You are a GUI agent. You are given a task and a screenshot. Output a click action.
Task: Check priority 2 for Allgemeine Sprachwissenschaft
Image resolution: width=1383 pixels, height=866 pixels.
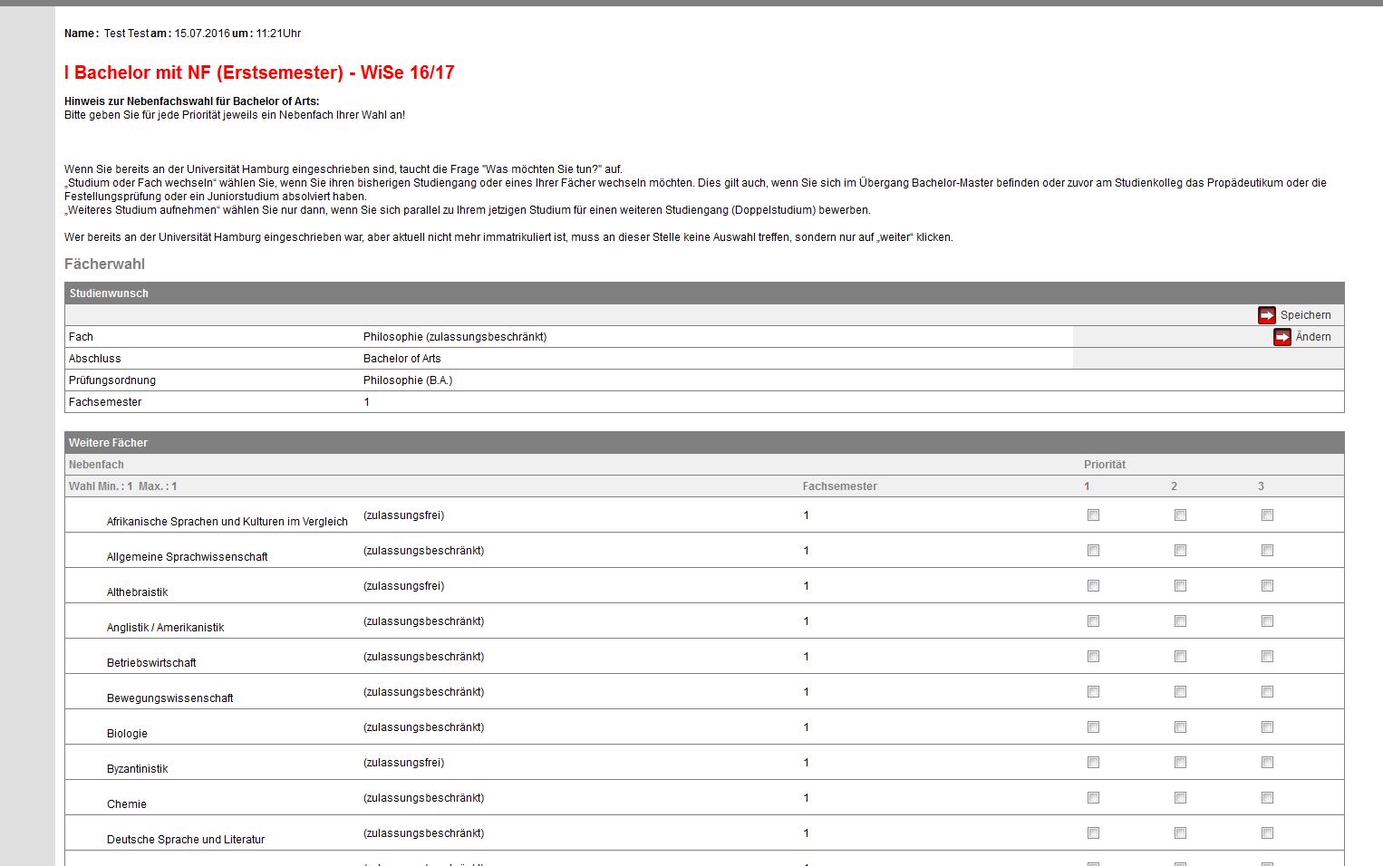(1180, 551)
